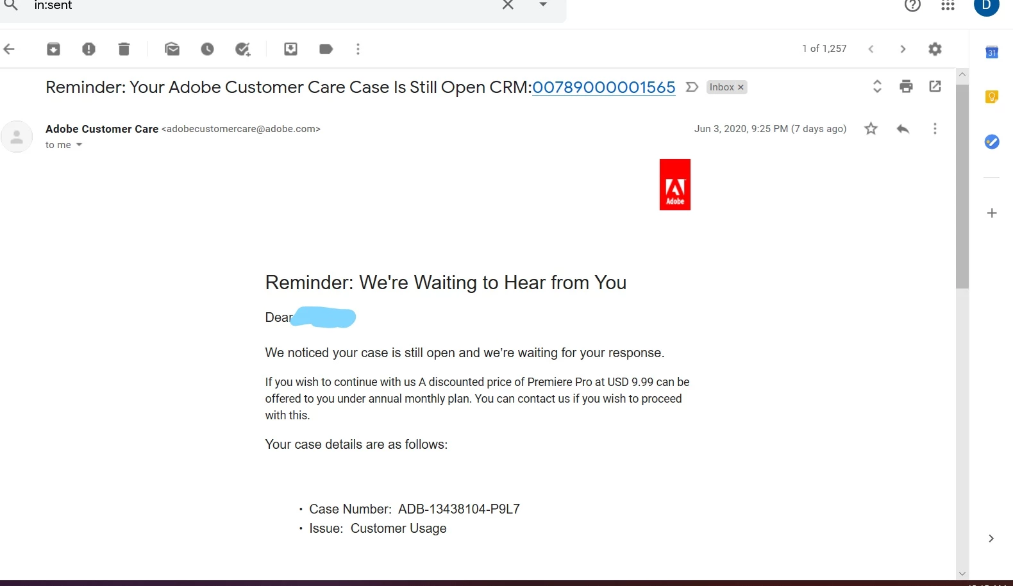This screenshot has width=1013, height=586.
Task: Click the email date Jun 3, 2020
Action: coord(770,129)
